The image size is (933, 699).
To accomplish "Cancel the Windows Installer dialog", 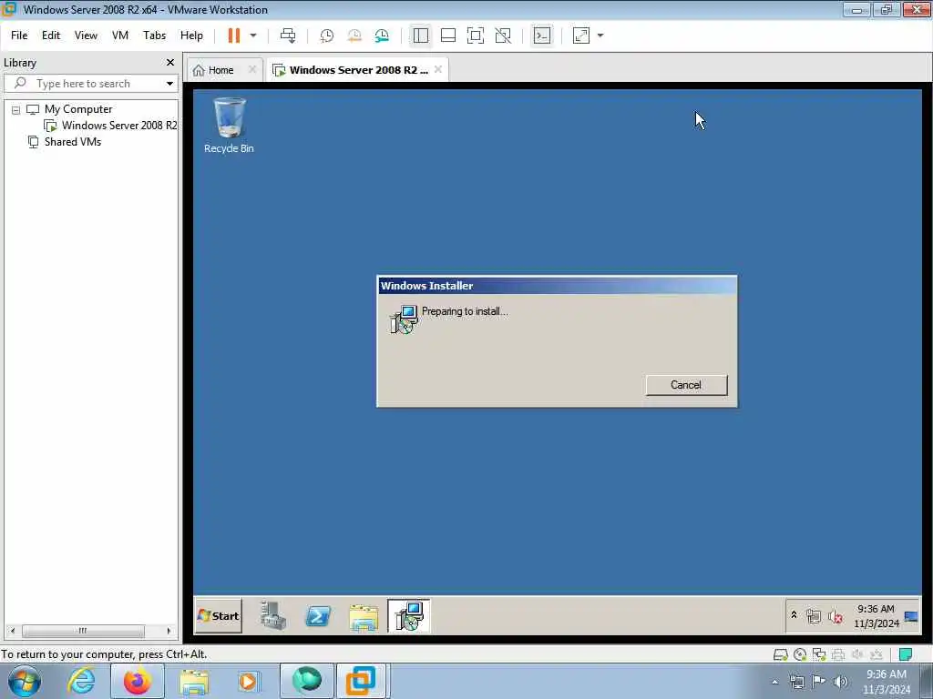I will coord(686,385).
